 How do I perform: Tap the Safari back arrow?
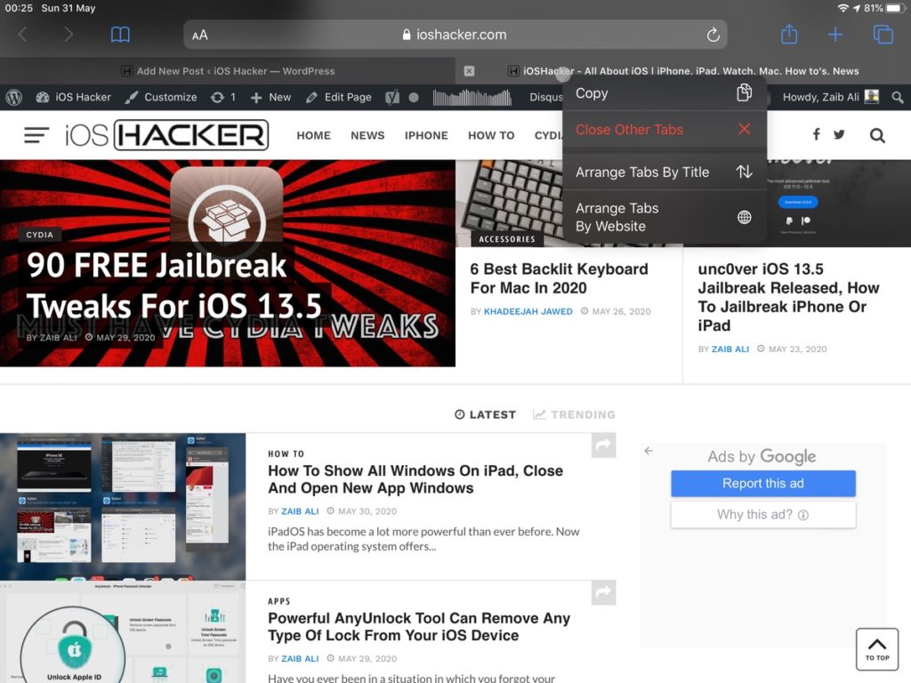point(22,35)
